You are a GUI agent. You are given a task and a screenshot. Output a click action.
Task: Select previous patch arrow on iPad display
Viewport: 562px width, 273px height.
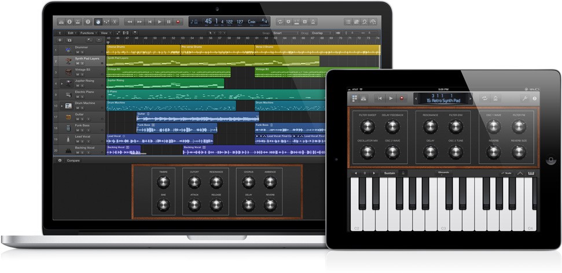(416, 99)
